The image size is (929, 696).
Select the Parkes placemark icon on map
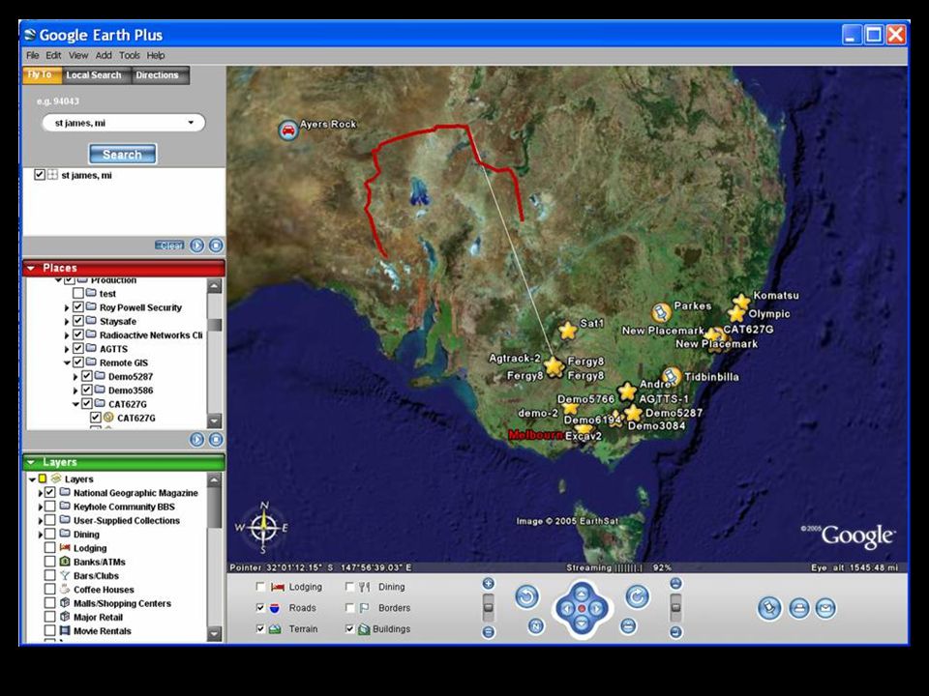[661, 312]
